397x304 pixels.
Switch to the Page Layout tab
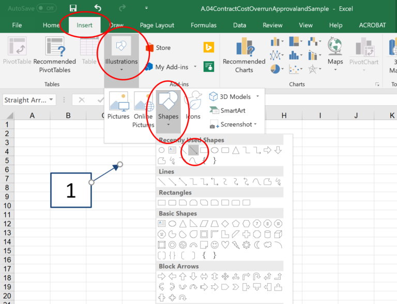[x=157, y=25]
